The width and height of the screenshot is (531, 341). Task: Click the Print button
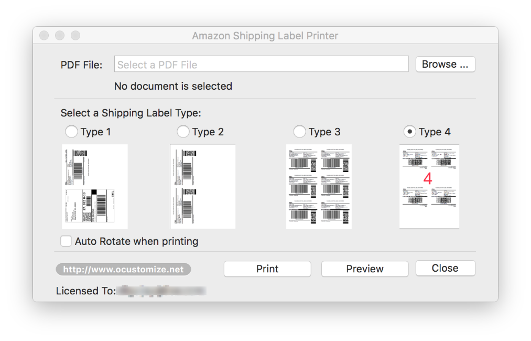pyautogui.click(x=267, y=269)
